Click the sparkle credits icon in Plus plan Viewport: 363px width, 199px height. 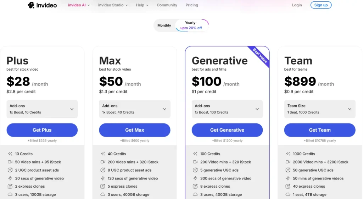(x=10, y=154)
